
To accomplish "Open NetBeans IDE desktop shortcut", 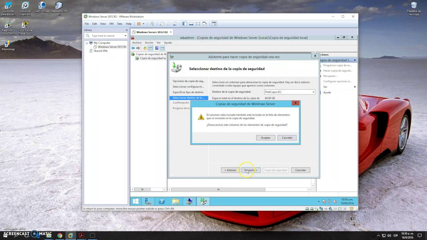I will (59, 9).
